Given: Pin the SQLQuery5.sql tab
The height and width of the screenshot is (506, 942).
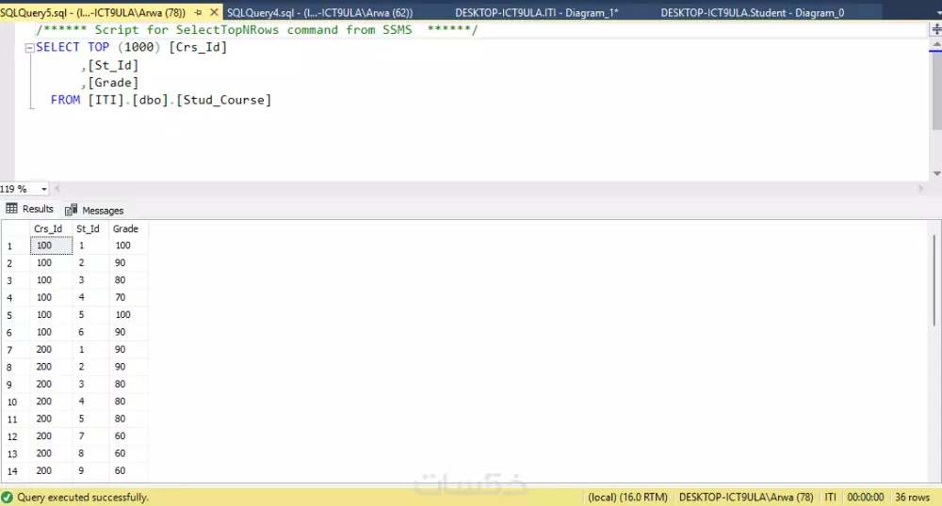Looking at the screenshot, I should pos(198,12).
